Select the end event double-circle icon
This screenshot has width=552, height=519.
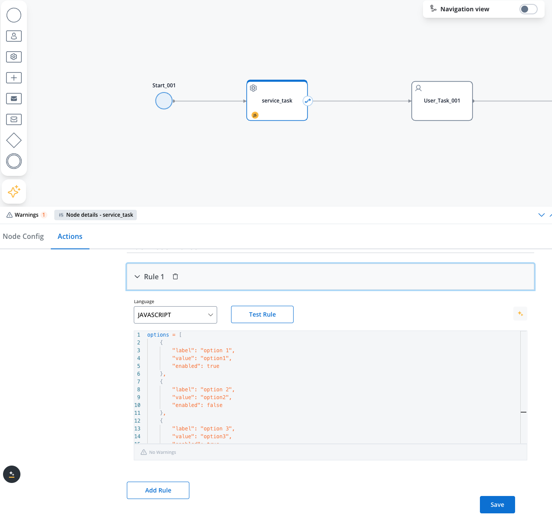[x=14, y=161]
